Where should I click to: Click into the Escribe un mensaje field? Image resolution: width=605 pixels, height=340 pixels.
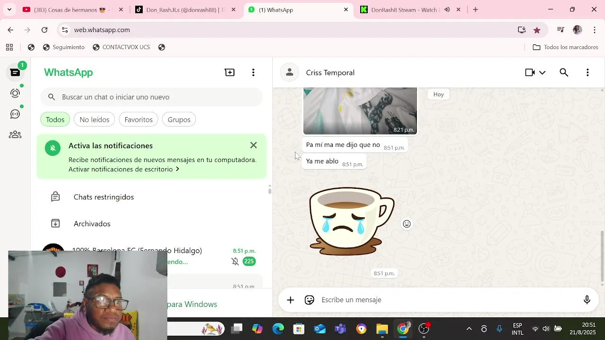[x=449, y=300]
